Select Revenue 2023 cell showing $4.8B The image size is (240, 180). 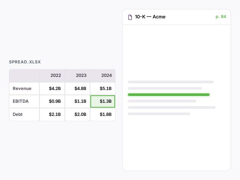point(78,88)
